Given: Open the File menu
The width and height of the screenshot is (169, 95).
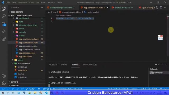Looking at the screenshot, I should click(x=8, y=2).
